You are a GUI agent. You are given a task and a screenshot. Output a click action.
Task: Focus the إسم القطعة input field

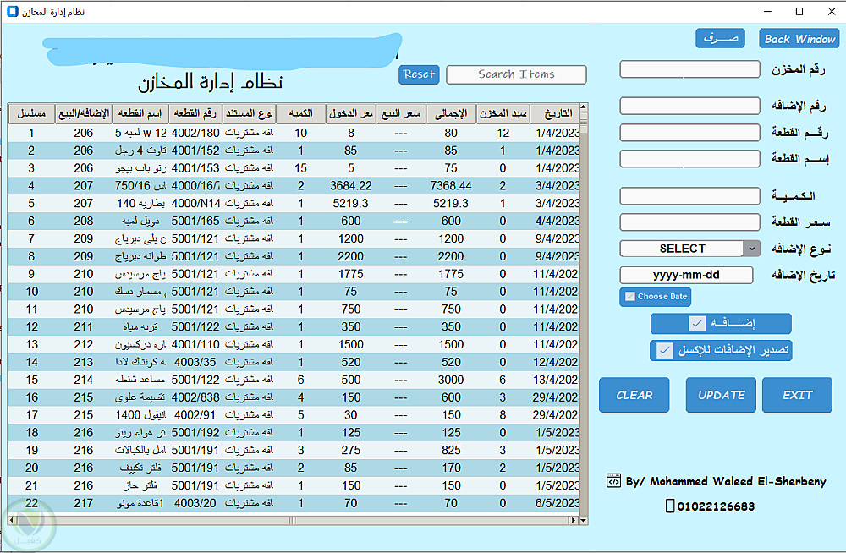click(689, 159)
